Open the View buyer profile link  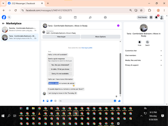click(87, 48)
